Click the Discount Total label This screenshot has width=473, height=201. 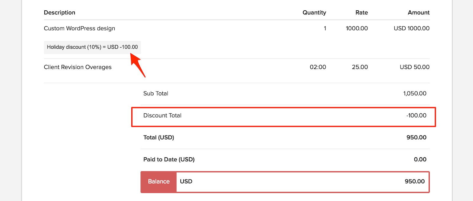[162, 115]
